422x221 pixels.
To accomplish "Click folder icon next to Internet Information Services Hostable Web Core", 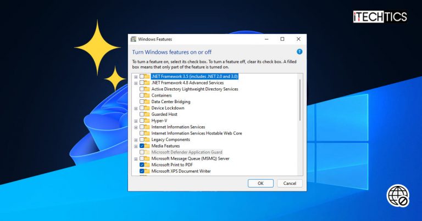I will coord(147,133).
